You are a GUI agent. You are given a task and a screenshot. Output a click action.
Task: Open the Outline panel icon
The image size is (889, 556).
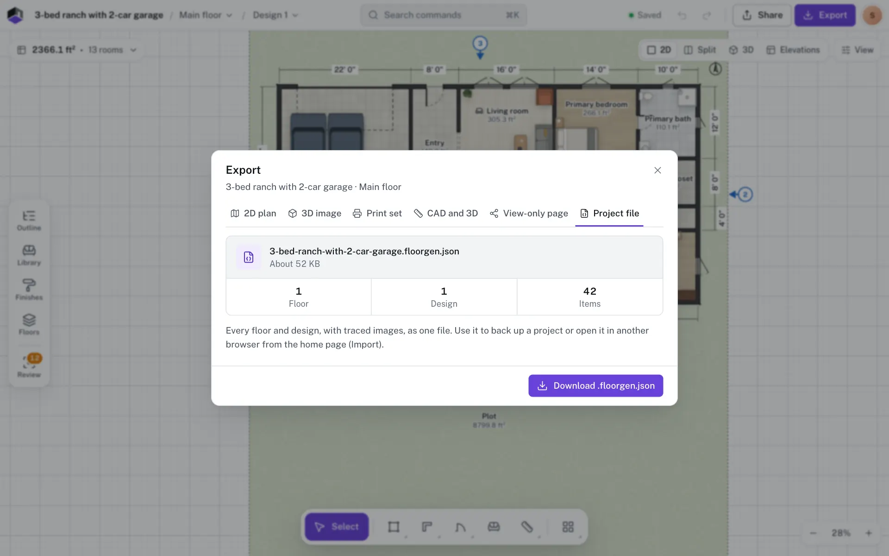tap(29, 221)
